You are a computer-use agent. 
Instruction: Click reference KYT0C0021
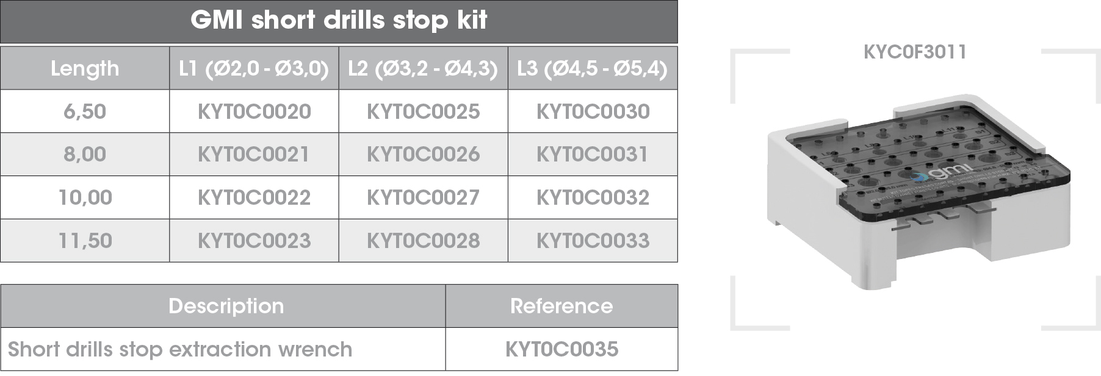coord(254,154)
